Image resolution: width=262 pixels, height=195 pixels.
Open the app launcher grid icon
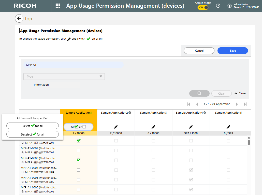(58, 6)
